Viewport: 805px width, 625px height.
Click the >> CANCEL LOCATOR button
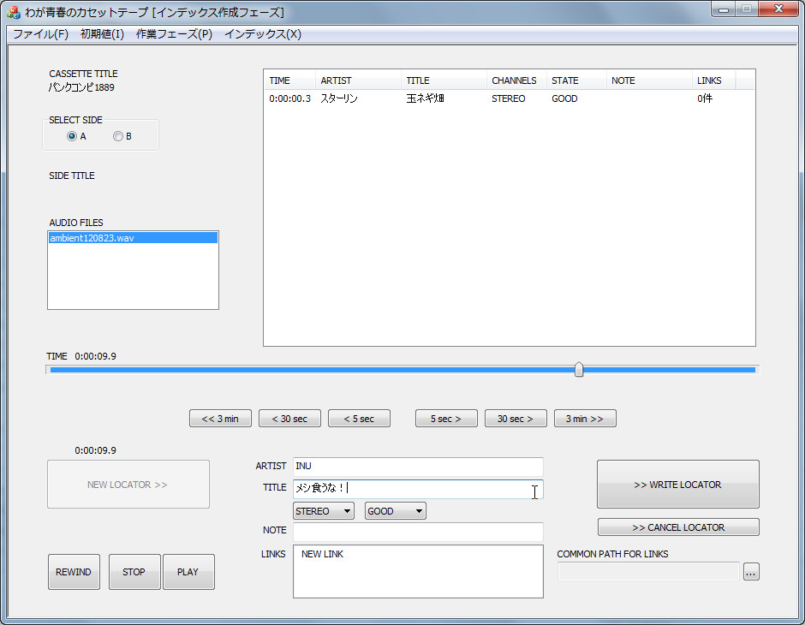click(678, 527)
